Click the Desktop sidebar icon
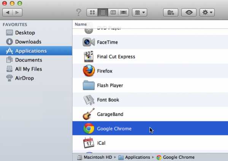This screenshot has height=161, width=228. [9, 33]
